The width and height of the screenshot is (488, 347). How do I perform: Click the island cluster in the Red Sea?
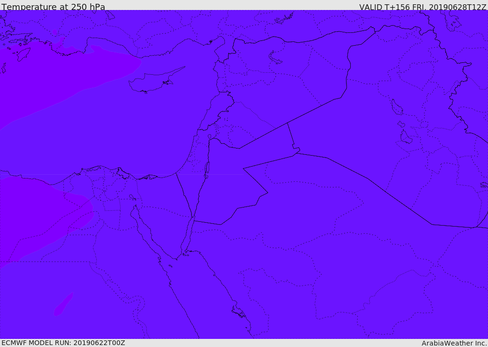point(239,312)
